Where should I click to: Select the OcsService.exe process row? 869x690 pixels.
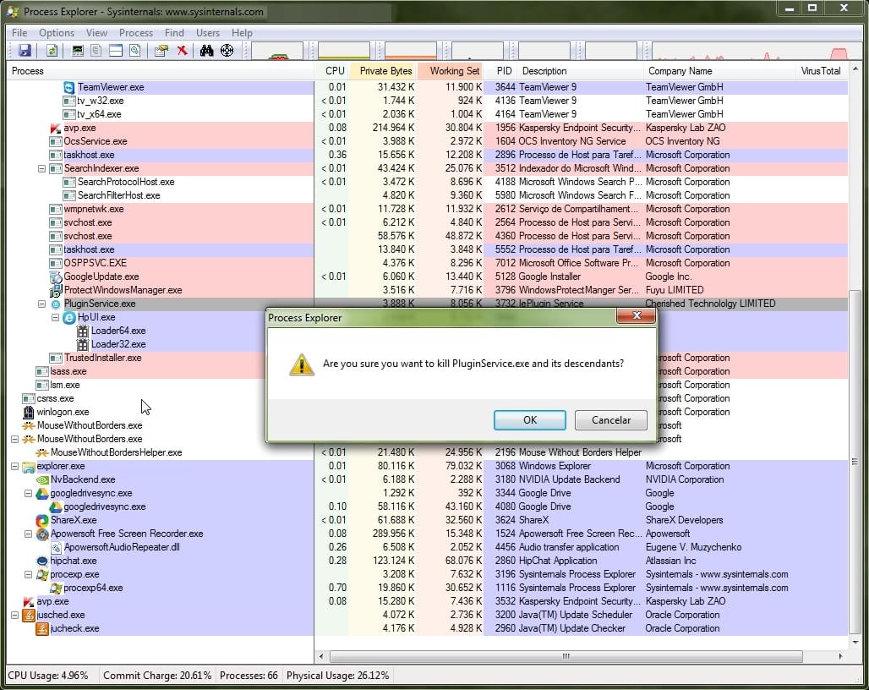point(427,141)
